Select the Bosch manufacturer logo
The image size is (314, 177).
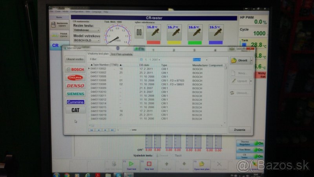click(75, 69)
